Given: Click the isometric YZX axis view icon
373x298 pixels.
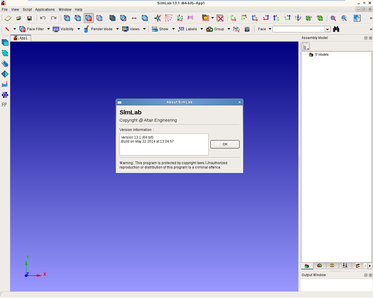Looking at the screenshot, I should tap(298, 18).
